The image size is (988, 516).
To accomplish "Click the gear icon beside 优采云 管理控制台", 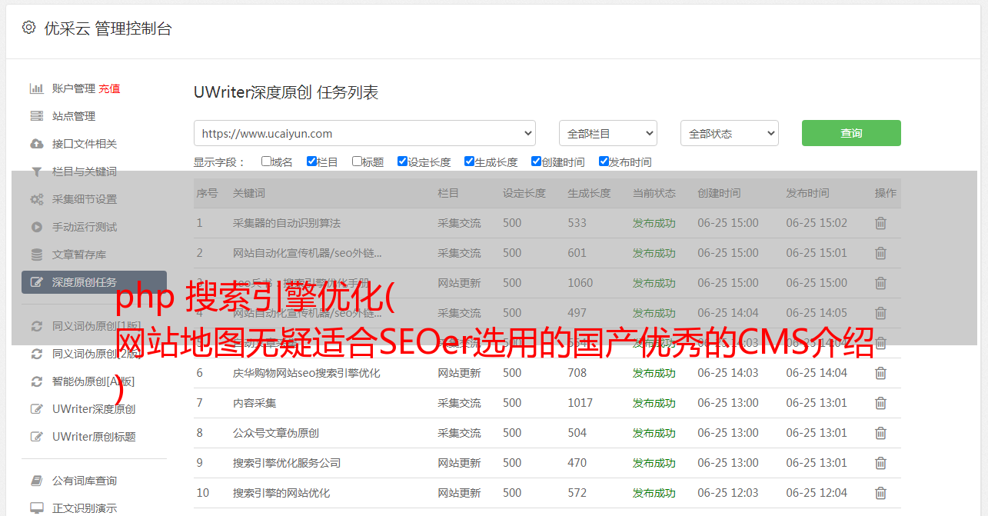I will (28, 28).
